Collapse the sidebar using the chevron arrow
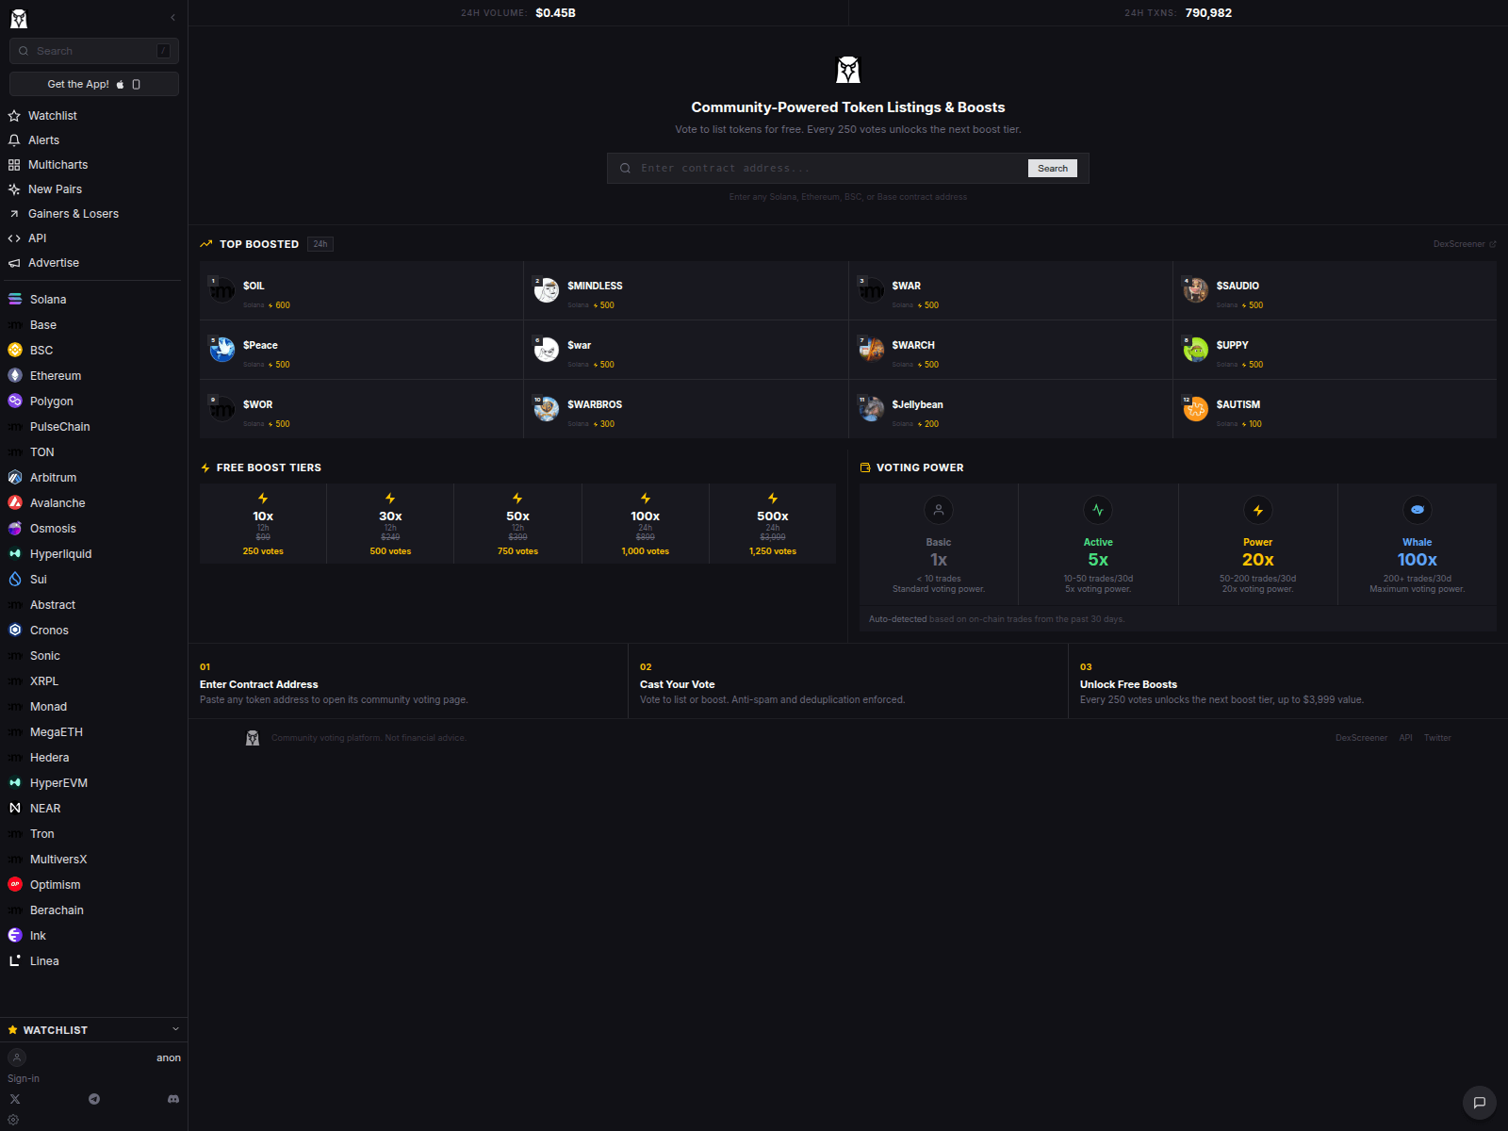The image size is (1508, 1131). point(172,16)
